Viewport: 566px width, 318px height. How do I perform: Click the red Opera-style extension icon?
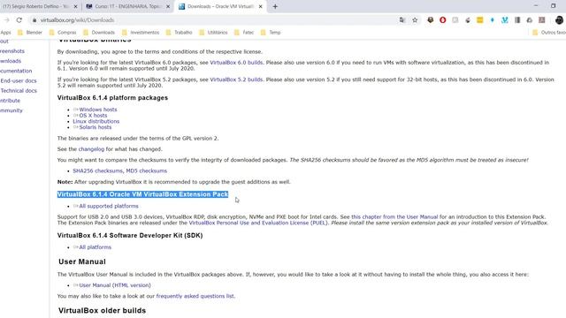[442, 20]
